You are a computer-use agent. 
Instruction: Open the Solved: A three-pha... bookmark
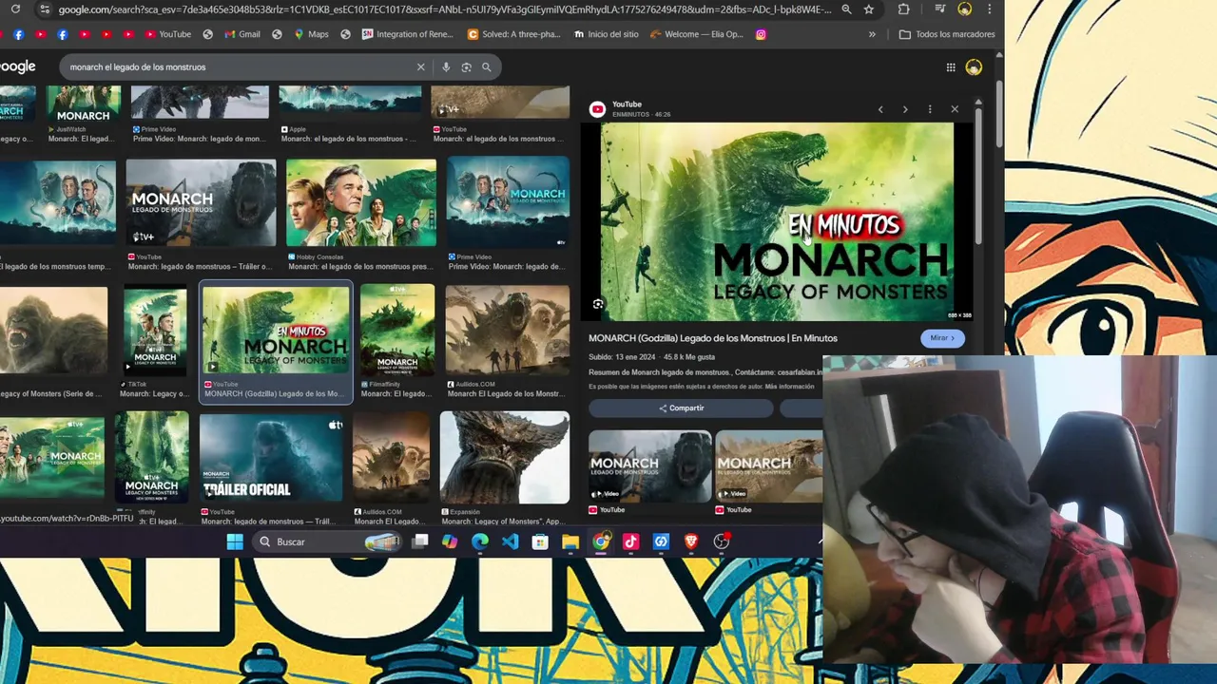click(514, 34)
